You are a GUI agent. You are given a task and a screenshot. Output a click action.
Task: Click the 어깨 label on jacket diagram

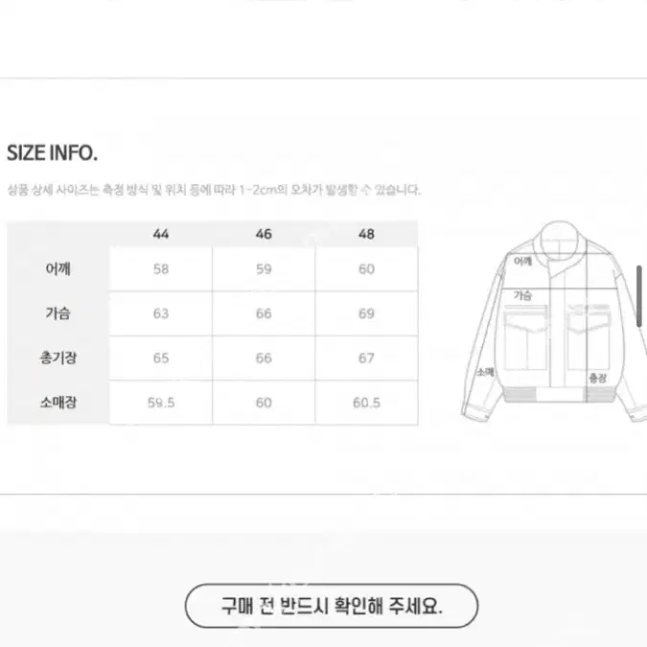[x=522, y=261]
